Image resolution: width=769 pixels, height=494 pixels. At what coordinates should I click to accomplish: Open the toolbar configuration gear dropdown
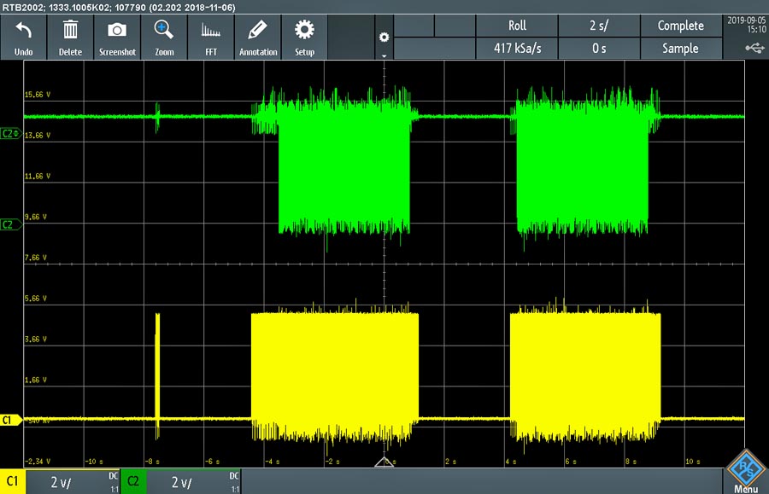[x=384, y=38]
